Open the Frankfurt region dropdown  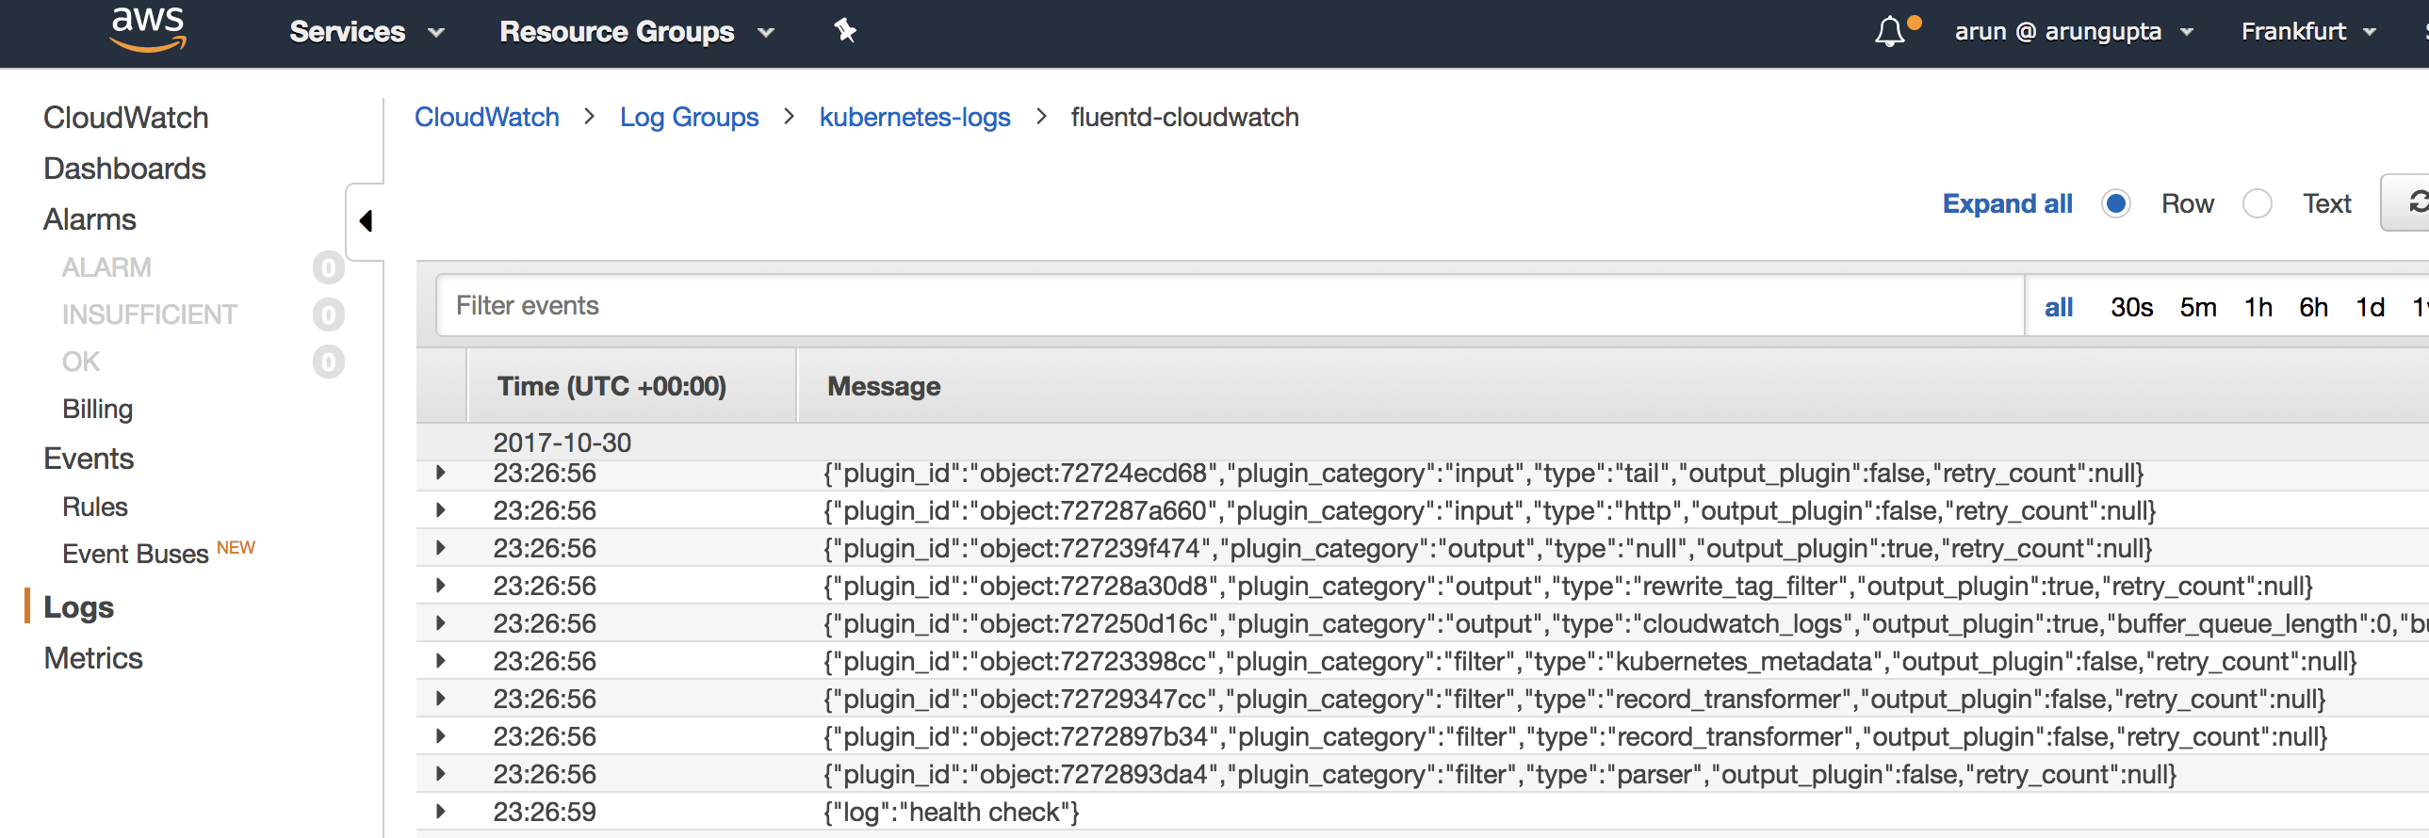pyautogui.click(x=2307, y=32)
